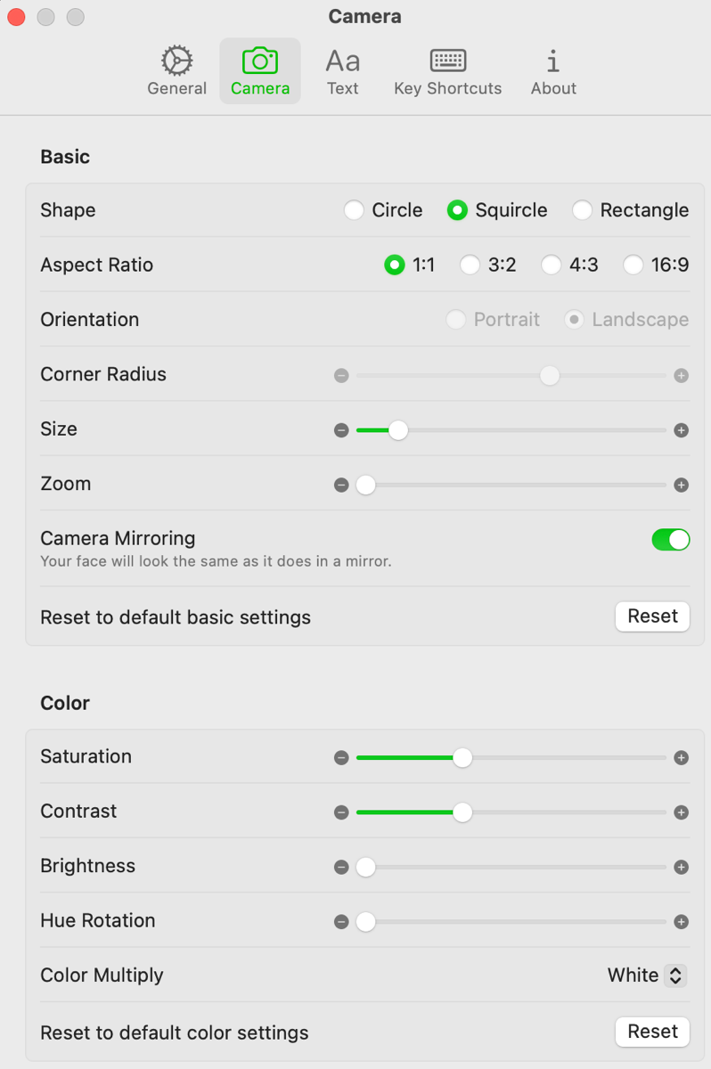
Task: Open the Key Shortcuts tab
Action: tap(447, 71)
